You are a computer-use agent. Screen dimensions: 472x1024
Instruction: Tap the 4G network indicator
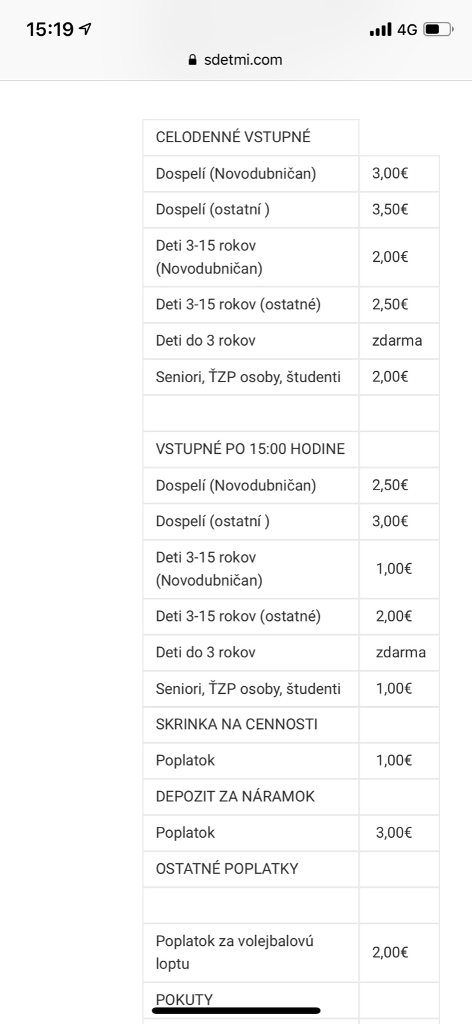point(407,29)
